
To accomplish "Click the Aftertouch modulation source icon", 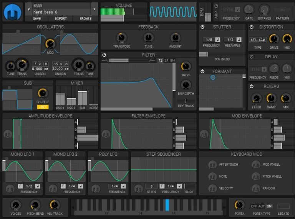I will (212, 165).
